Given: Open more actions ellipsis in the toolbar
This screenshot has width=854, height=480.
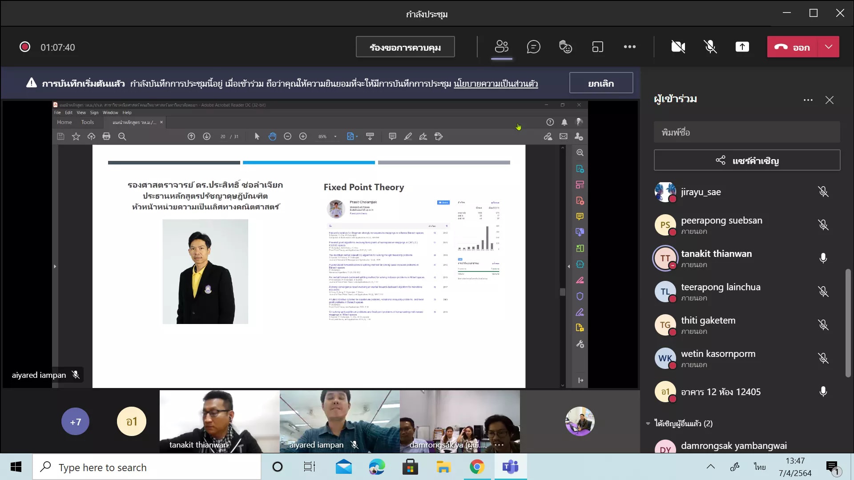Looking at the screenshot, I should coord(629,47).
